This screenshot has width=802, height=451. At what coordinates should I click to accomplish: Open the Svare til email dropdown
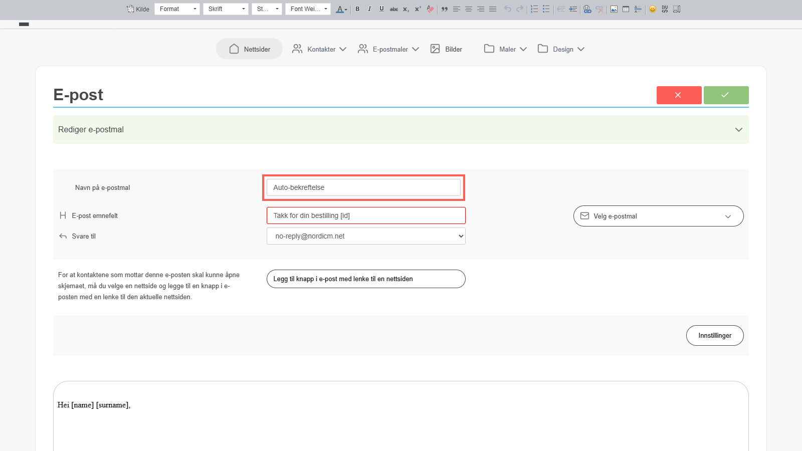(x=366, y=236)
